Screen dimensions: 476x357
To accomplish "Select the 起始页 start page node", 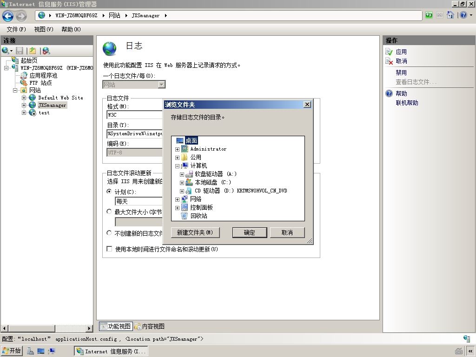I will (29, 60).
